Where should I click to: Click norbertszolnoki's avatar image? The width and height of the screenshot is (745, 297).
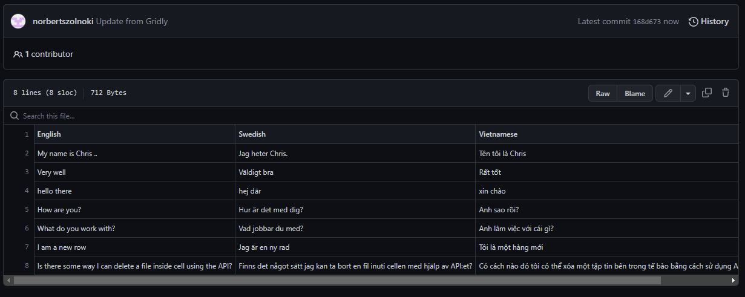click(x=18, y=21)
